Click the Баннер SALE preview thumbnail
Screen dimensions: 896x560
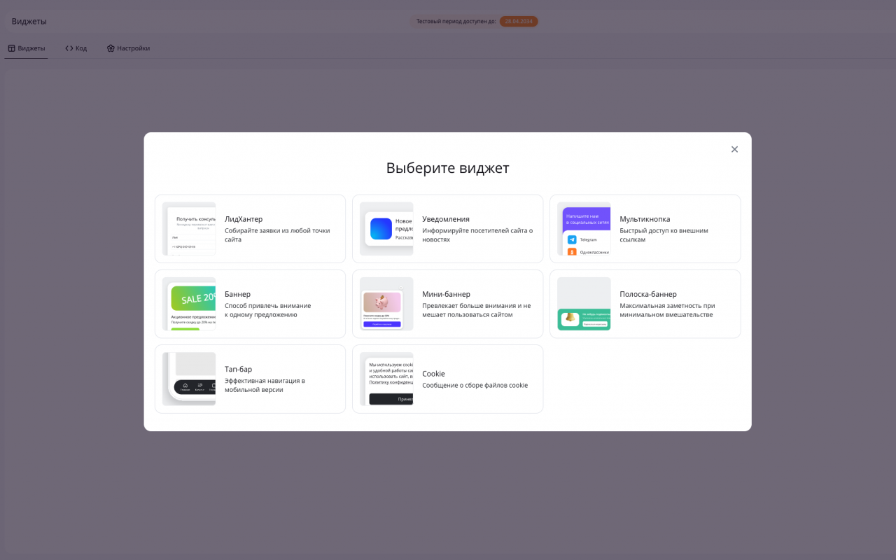tap(189, 304)
